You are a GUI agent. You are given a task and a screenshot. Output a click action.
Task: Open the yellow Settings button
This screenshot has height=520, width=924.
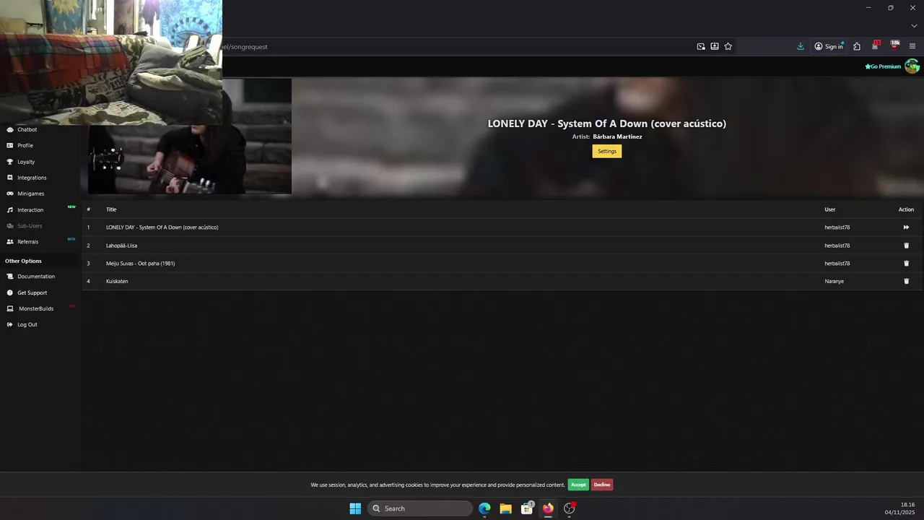coord(607,151)
